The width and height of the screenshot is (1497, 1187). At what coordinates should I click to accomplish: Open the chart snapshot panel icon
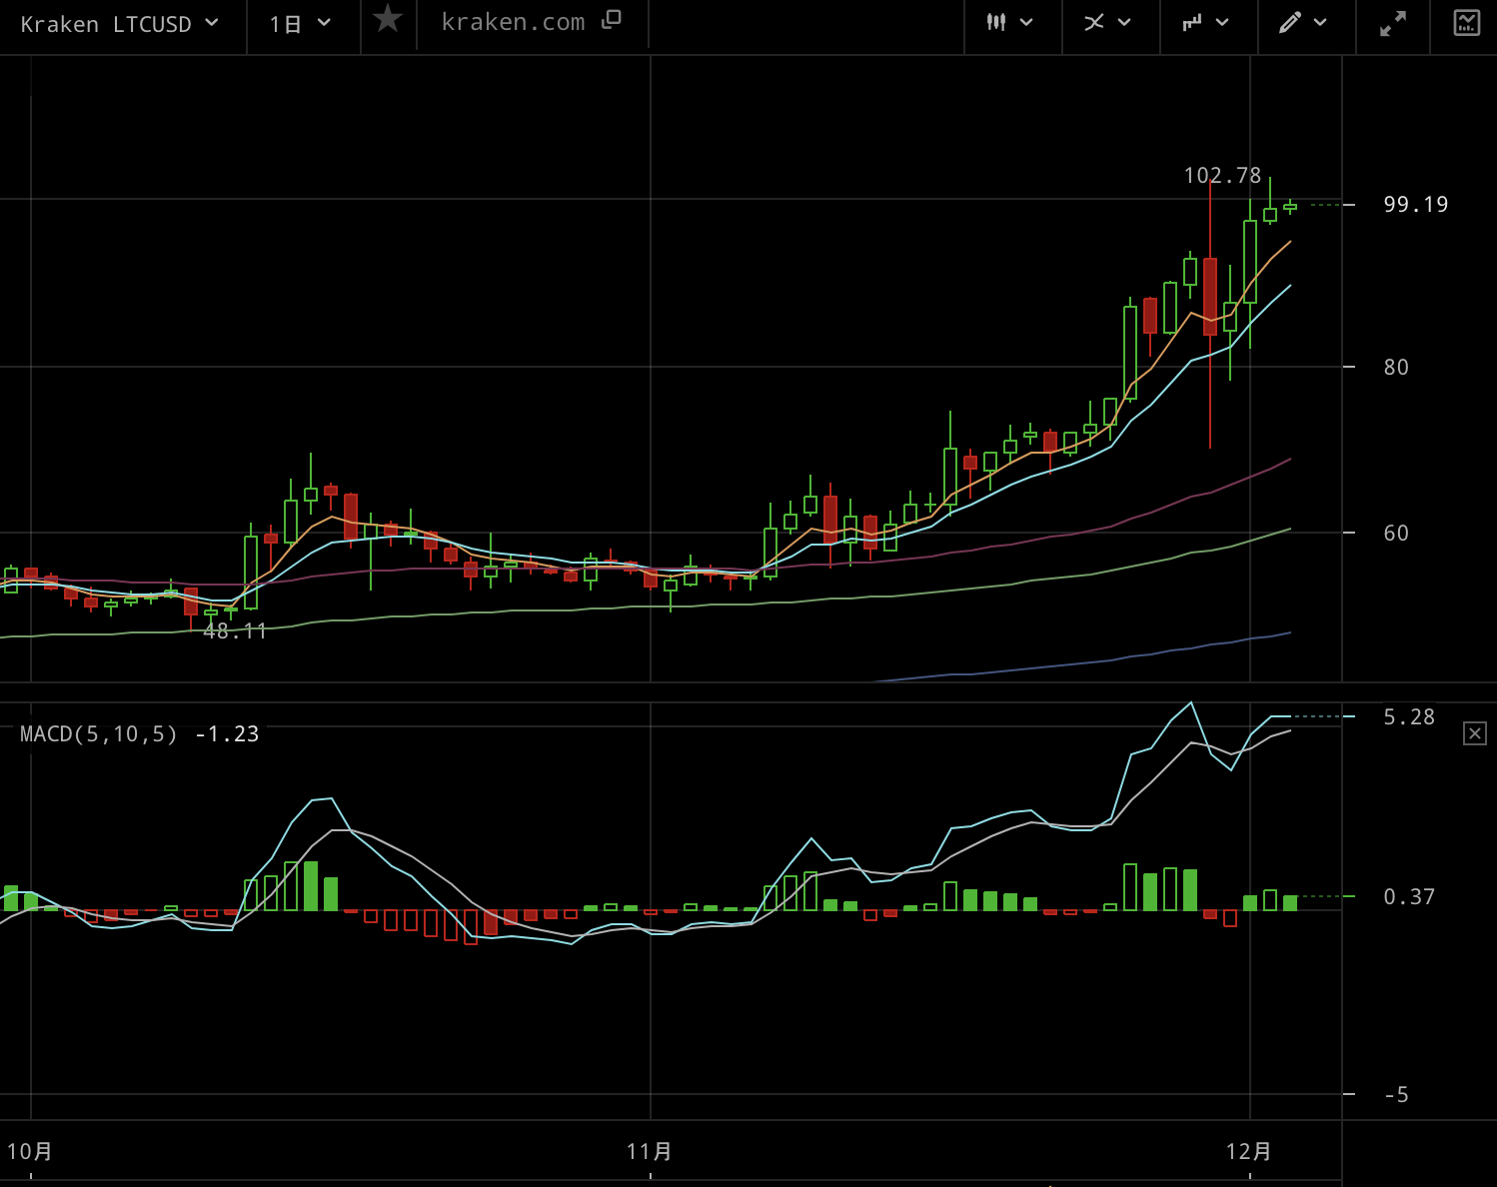pyautogui.click(x=1467, y=22)
